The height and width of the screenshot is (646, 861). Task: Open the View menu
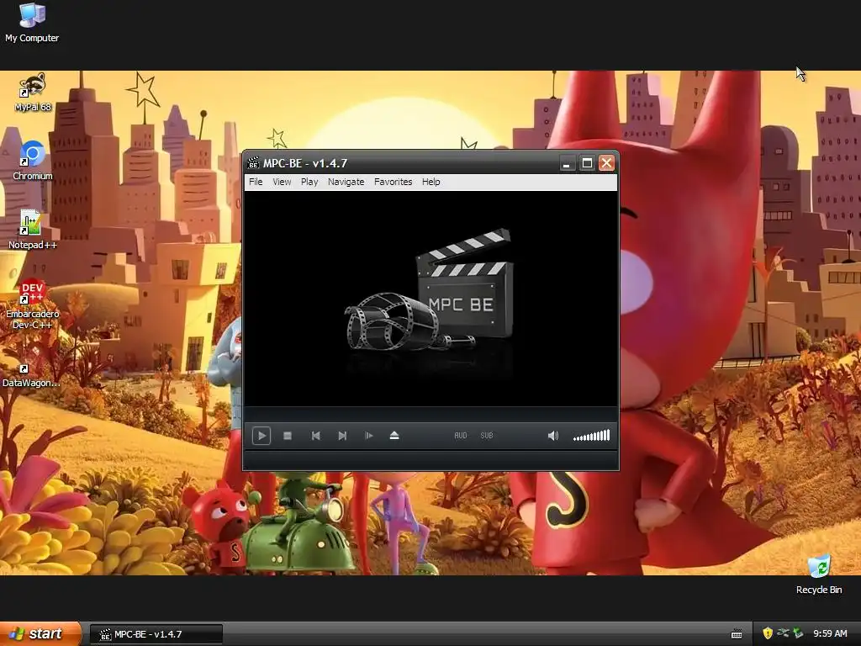(282, 182)
